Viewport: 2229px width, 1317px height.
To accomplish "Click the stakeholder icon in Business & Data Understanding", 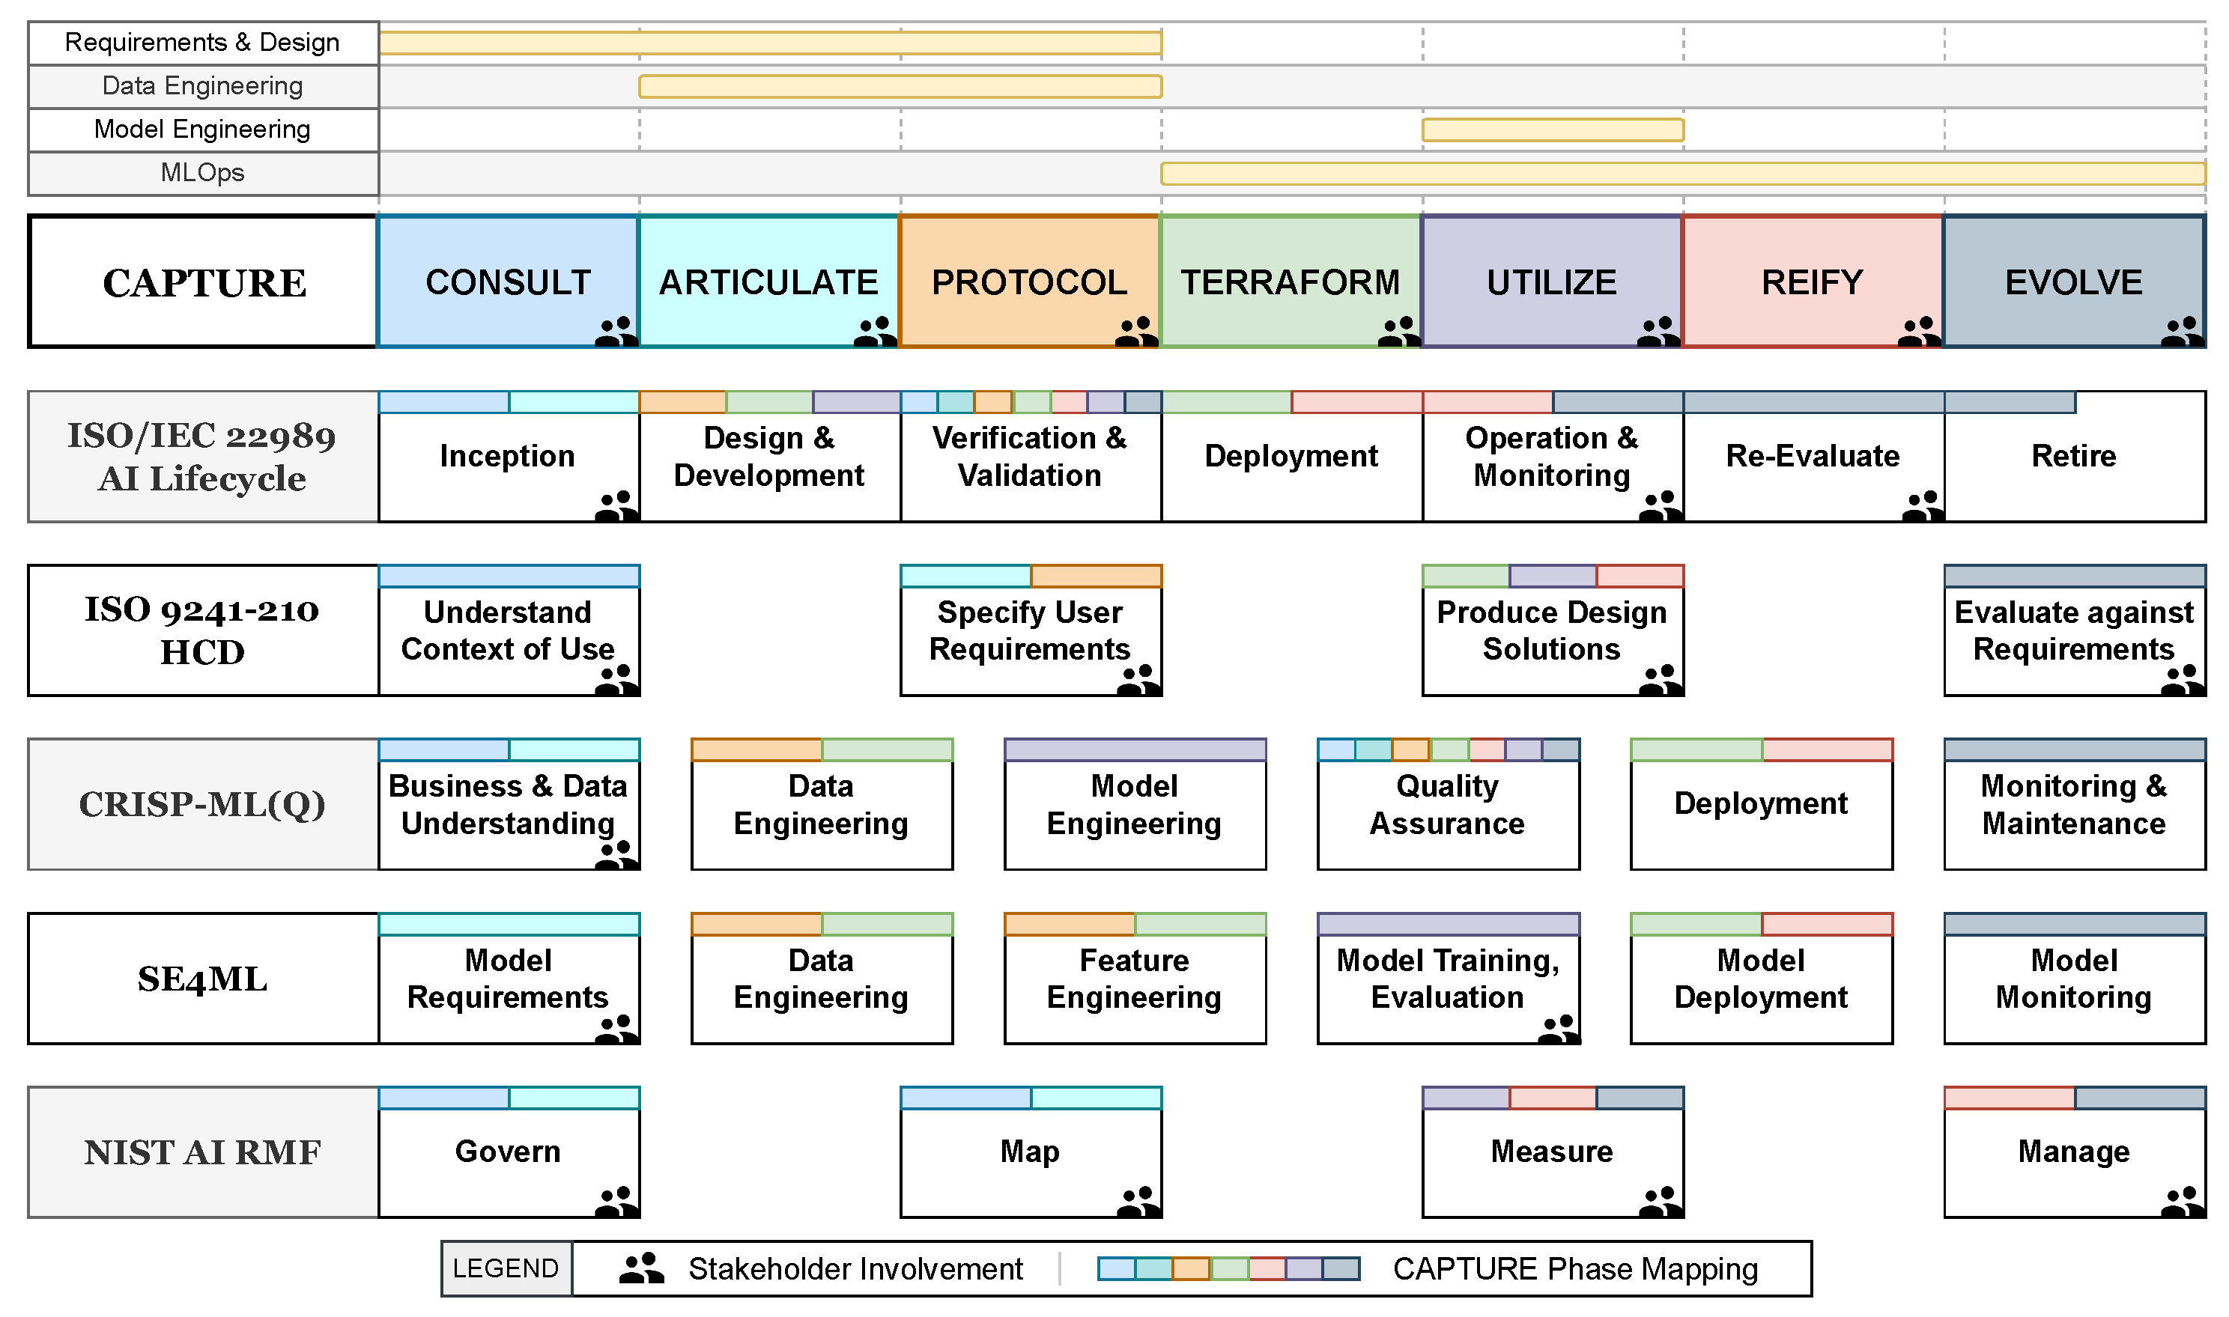I will [x=616, y=854].
